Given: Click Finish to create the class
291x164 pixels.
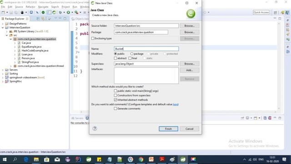Looking at the screenshot, I should [168, 128].
